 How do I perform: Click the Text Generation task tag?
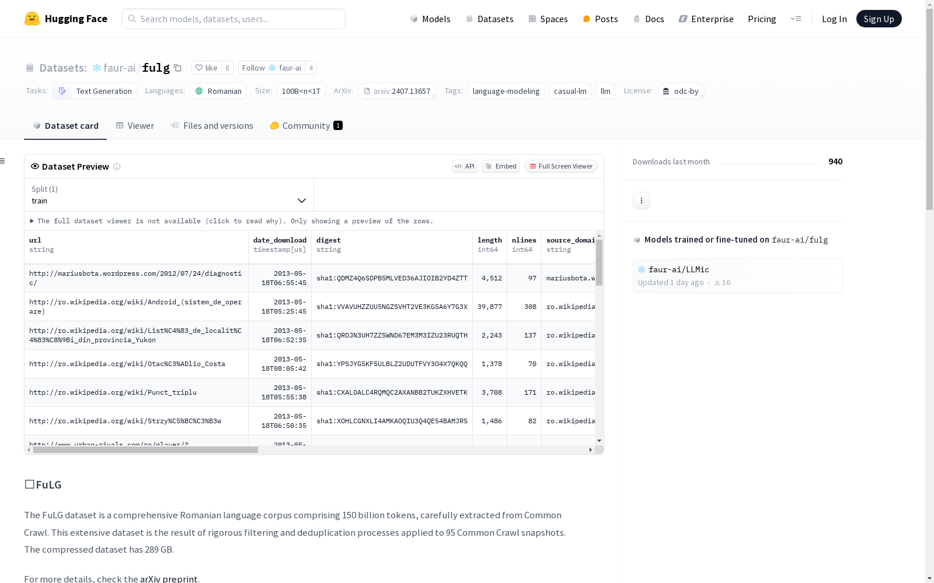[95, 91]
